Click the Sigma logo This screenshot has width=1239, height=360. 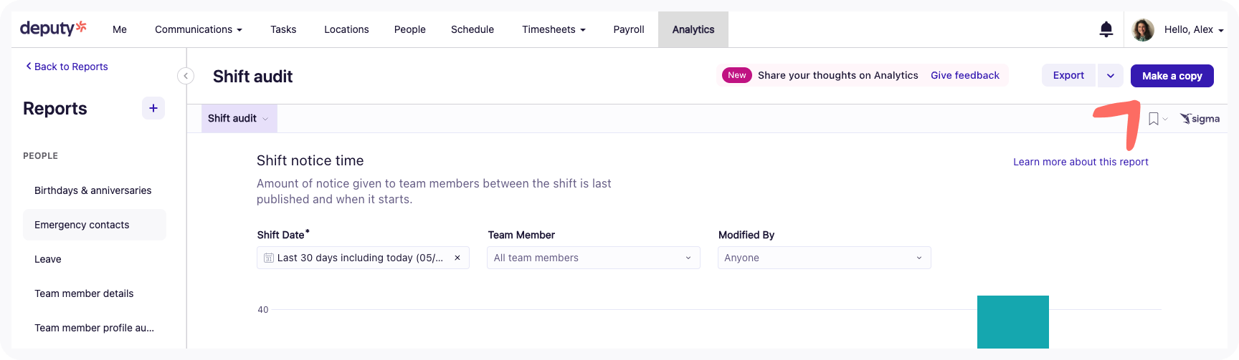1200,119
